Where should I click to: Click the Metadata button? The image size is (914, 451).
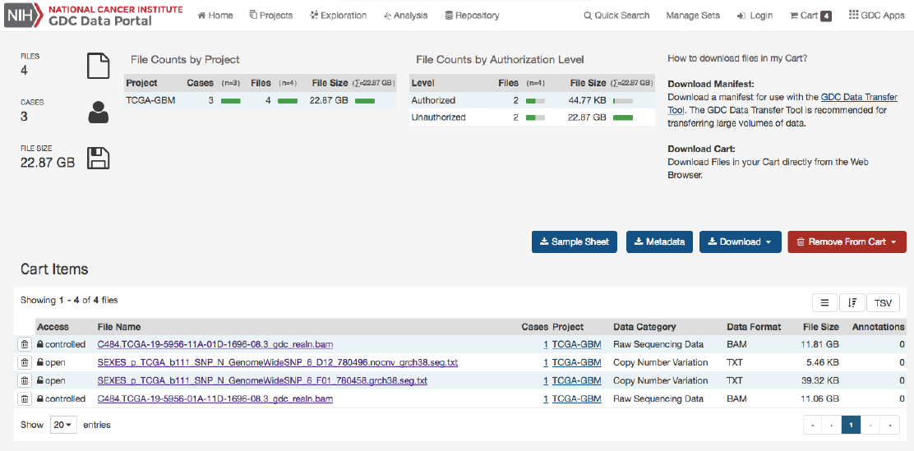pyautogui.click(x=659, y=242)
